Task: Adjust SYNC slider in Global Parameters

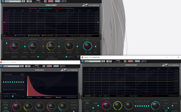Action: [x=39, y=57]
